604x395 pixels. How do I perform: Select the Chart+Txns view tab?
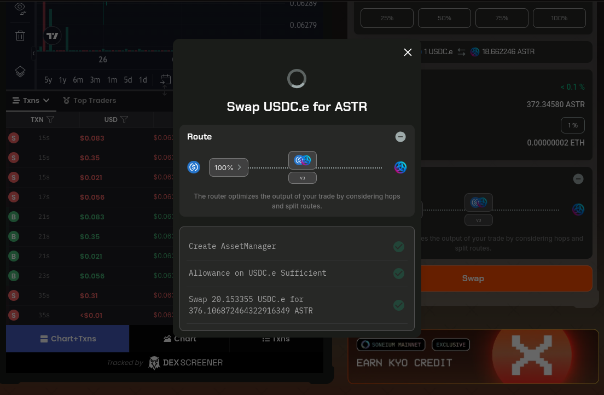pyautogui.click(x=68, y=339)
